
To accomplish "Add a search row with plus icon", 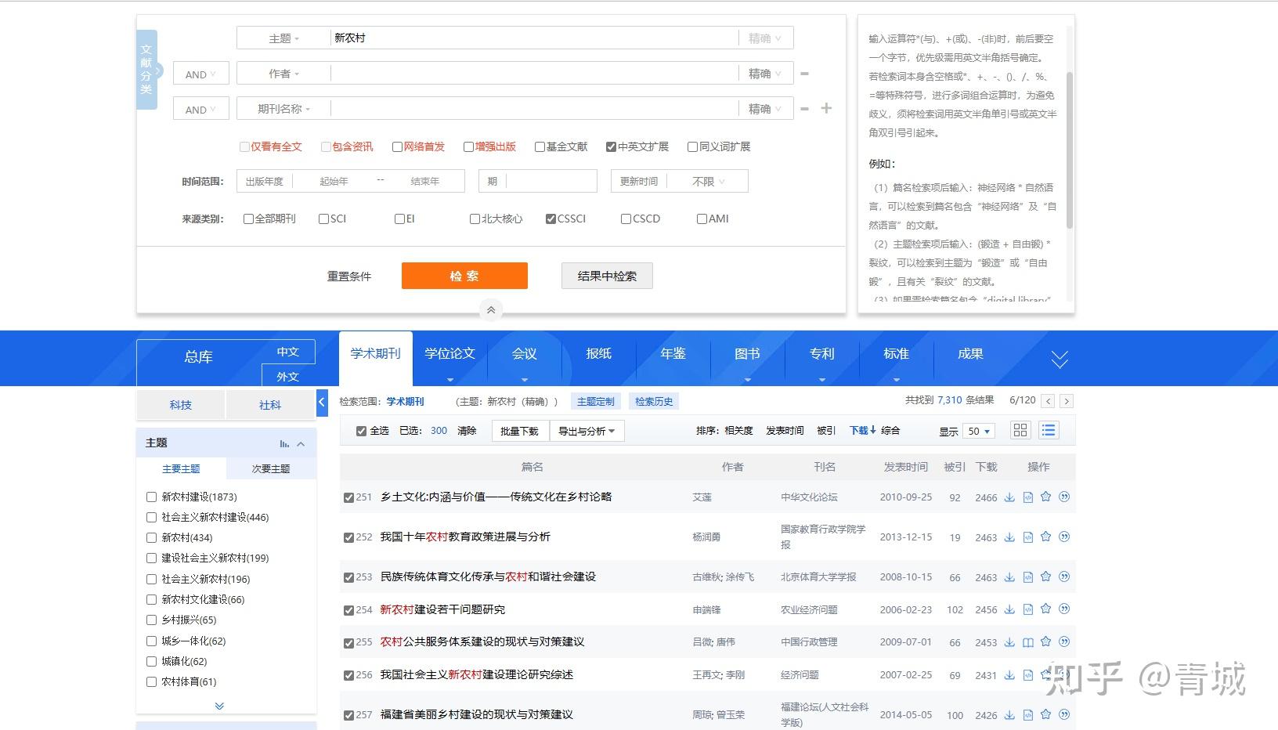I will click(x=826, y=108).
